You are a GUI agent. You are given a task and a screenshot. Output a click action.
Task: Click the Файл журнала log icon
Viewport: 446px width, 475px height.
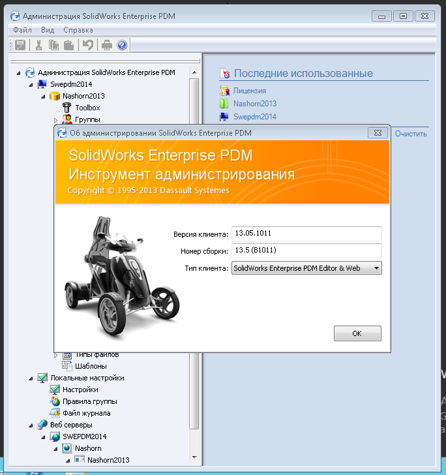(55, 413)
